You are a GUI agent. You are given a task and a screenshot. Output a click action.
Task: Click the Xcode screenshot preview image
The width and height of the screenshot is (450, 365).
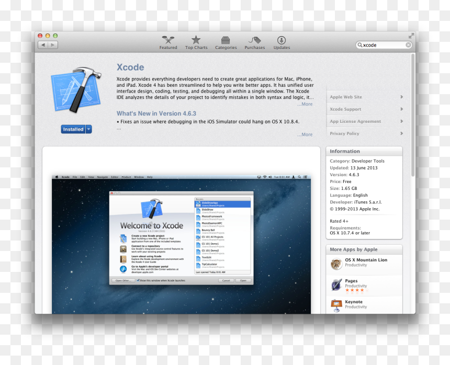[x=181, y=244]
